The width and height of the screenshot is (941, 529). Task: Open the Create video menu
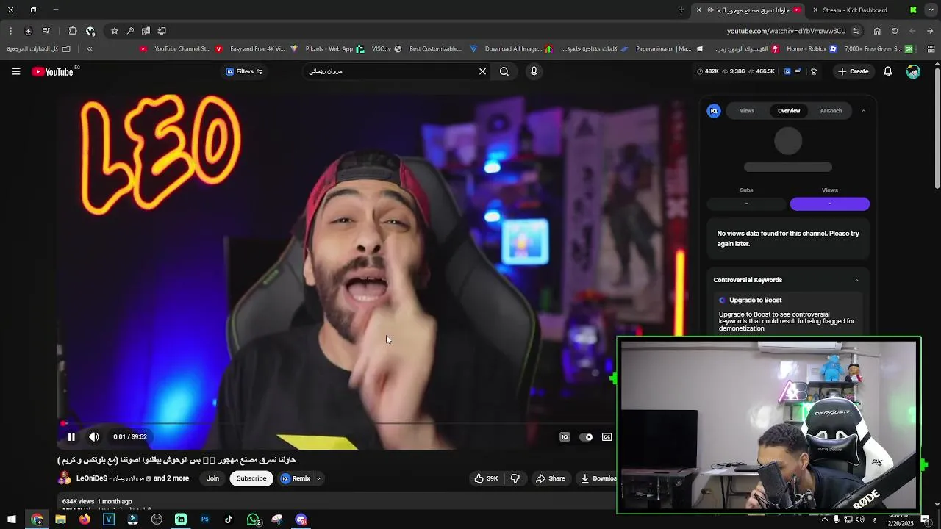(854, 71)
